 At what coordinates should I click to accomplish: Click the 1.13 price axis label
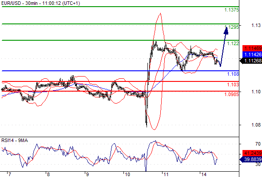point(256,25)
